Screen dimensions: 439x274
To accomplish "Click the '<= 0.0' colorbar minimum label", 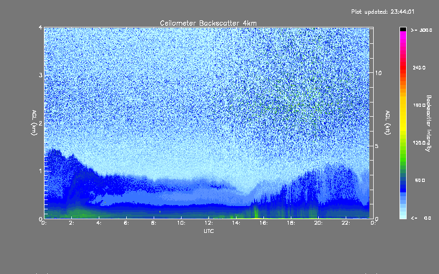I will click(x=421, y=218).
